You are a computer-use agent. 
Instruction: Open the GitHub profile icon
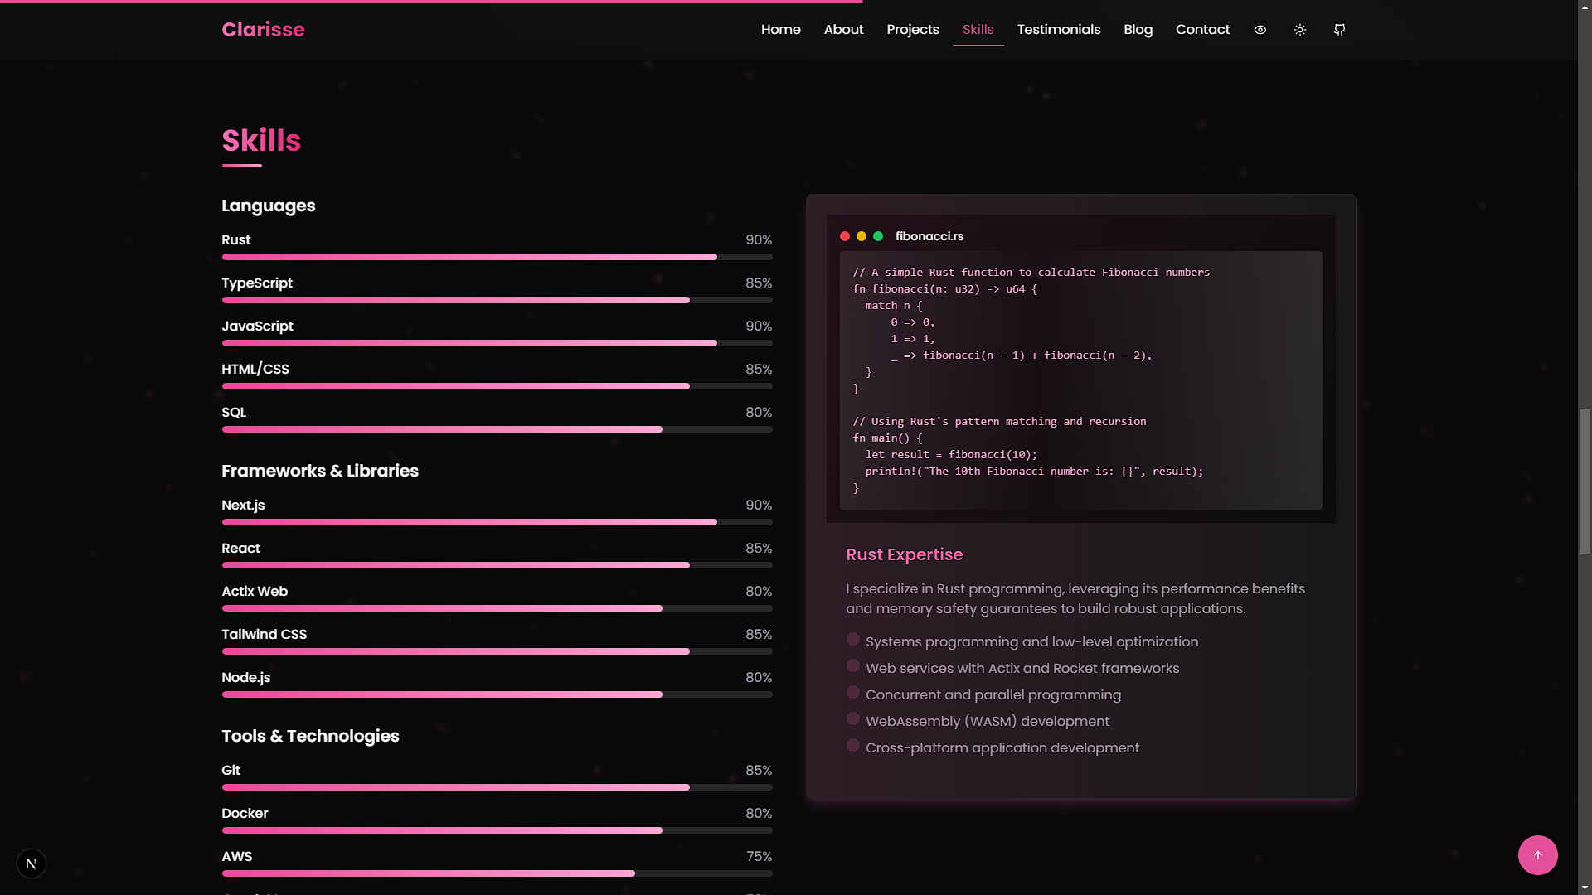(1338, 30)
